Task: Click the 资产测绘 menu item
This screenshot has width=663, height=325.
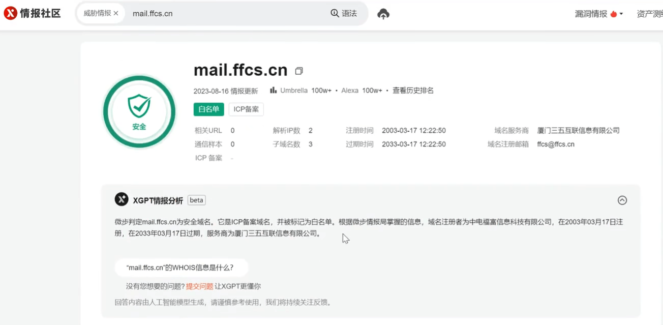Action: click(650, 14)
